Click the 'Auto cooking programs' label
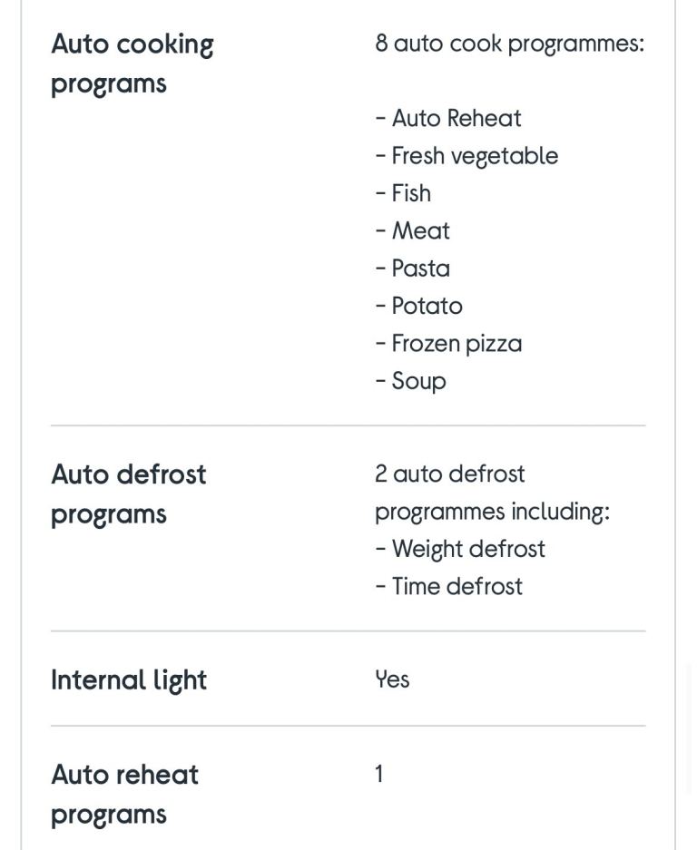697x850 pixels. pos(133,64)
